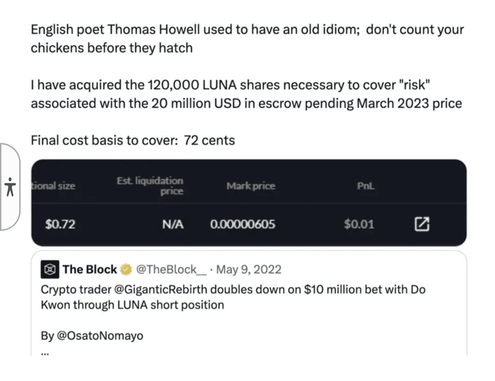Viewport: 495px width, 381px height.
Task: Click the $0.01 PnL value
Action: 360,224
